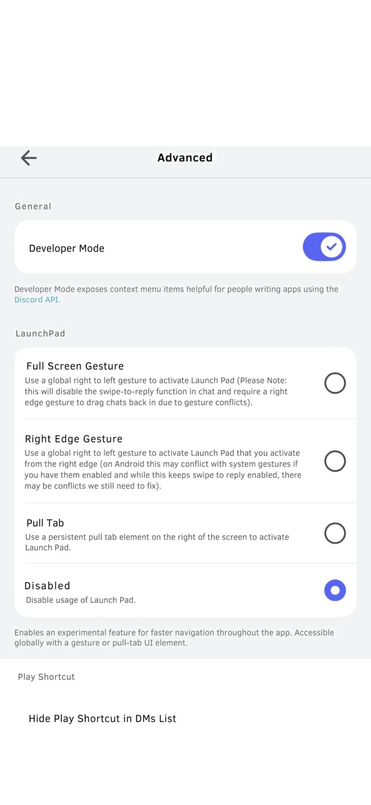Tap the Full Screen Gesture radio circle

335,383
